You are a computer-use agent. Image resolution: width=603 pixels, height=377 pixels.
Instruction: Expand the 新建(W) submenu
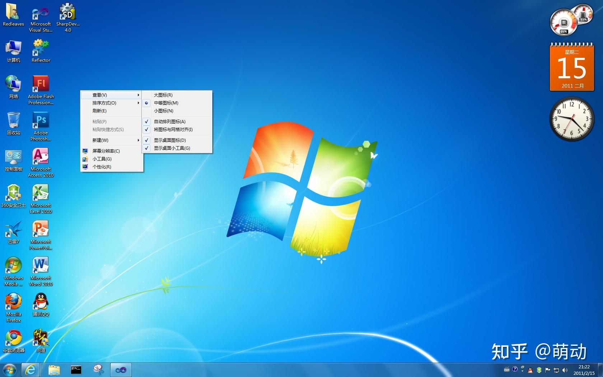[111, 140]
